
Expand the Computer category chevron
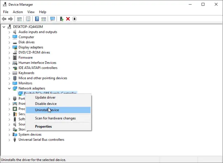9,37
